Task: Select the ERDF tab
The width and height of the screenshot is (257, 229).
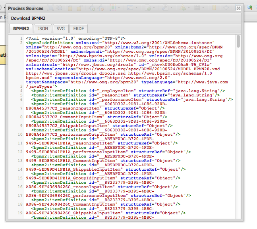Action: point(78,29)
